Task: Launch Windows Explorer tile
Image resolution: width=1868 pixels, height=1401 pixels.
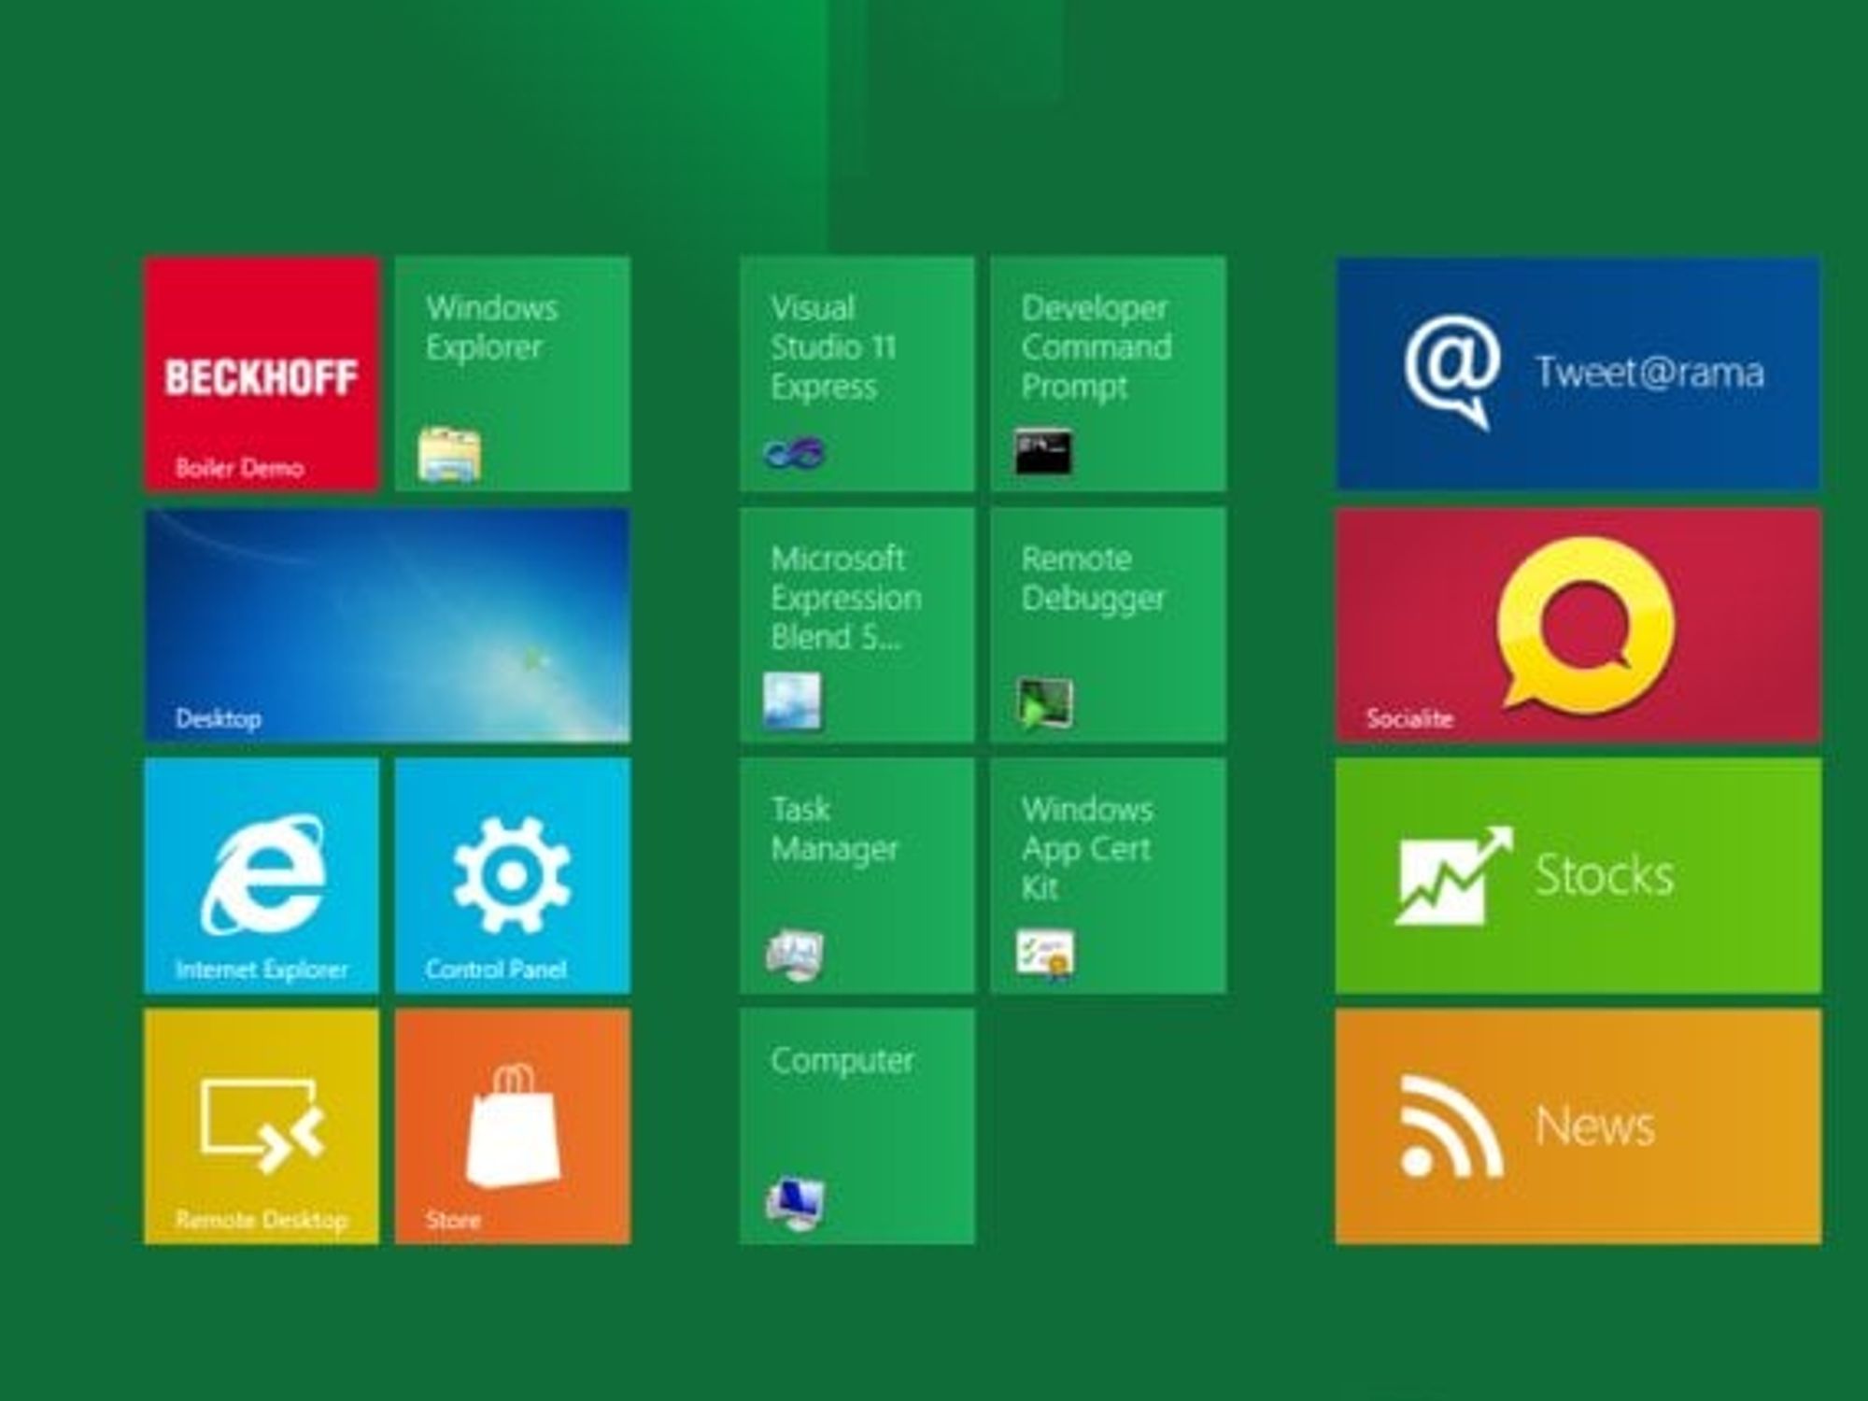Action: click(x=512, y=374)
